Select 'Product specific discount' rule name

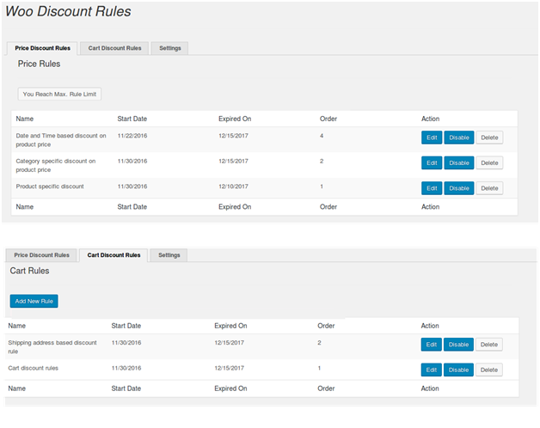50,186
